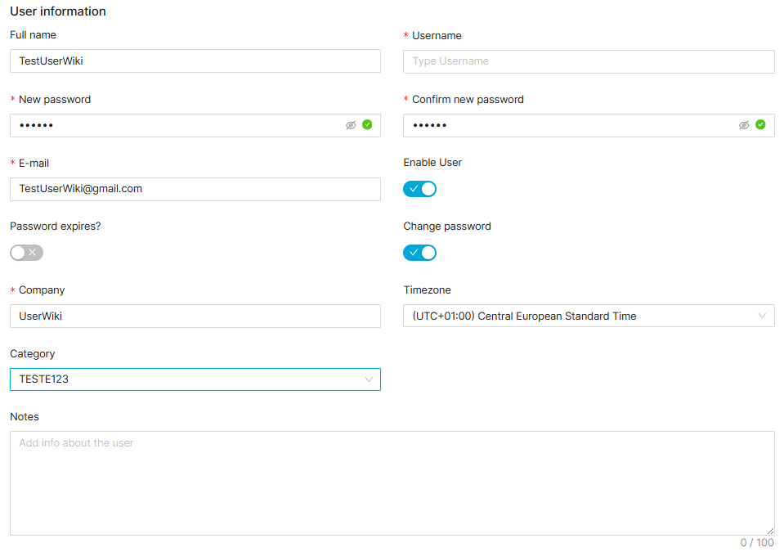Grab the Notes textarea resize handle
Viewport: 784px width, 552px height.
769,530
